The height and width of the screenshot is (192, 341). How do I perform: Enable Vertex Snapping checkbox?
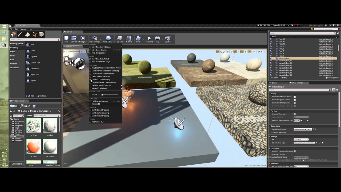click(90, 113)
